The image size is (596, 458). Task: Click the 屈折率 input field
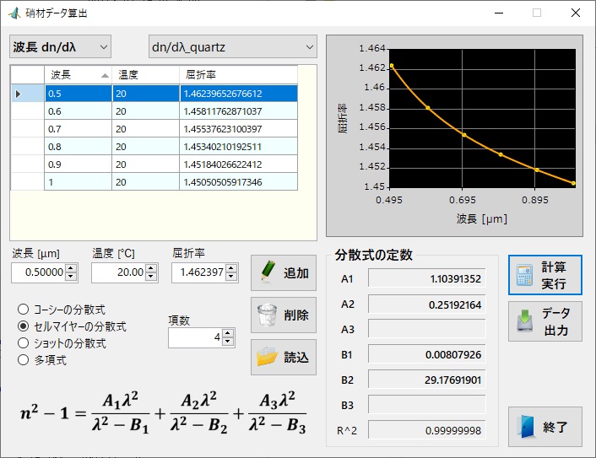[198, 272]
